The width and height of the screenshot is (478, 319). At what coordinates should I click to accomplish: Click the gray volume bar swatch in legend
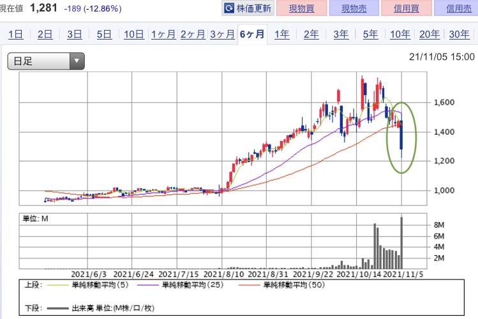click(x=57, y=308)
